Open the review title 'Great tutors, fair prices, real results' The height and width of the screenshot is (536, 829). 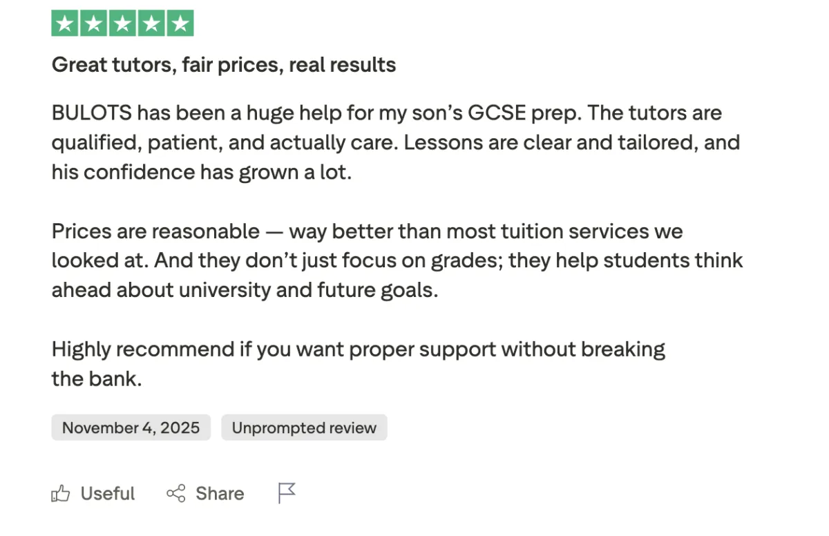(x=224, y=65)
